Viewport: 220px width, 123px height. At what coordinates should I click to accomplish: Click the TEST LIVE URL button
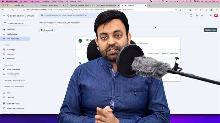(210, 30)
